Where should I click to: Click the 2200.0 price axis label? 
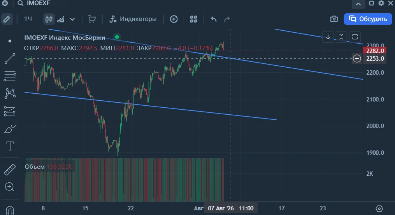[375, 72]
